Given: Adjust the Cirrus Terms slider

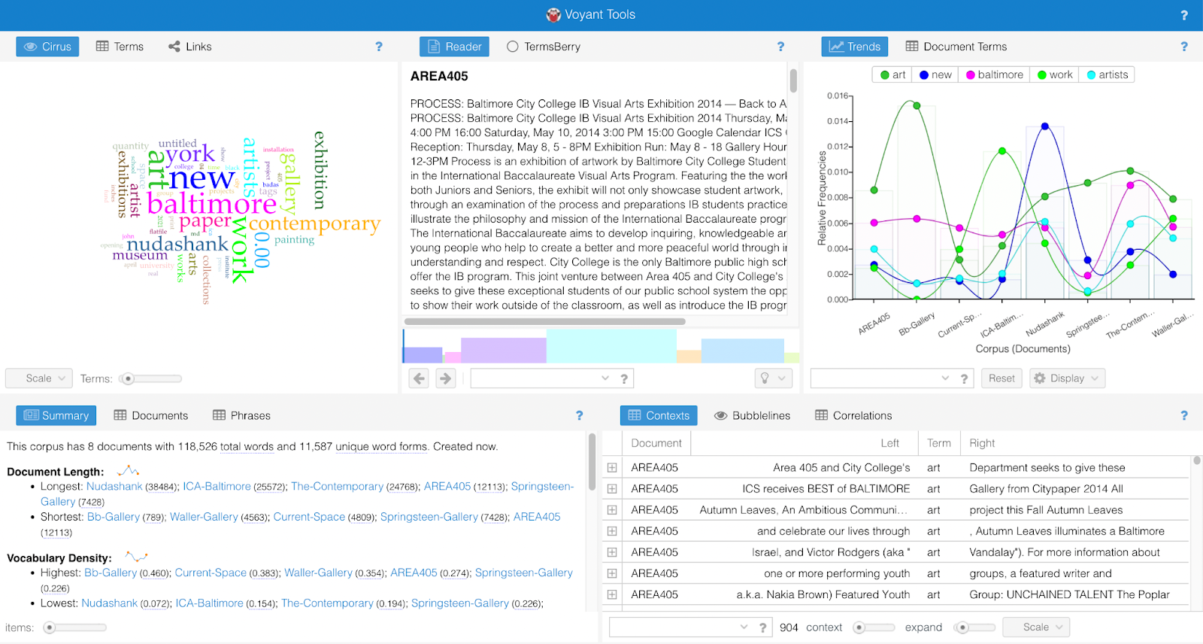Looking at the screenshot, I should tap(129, 378).
